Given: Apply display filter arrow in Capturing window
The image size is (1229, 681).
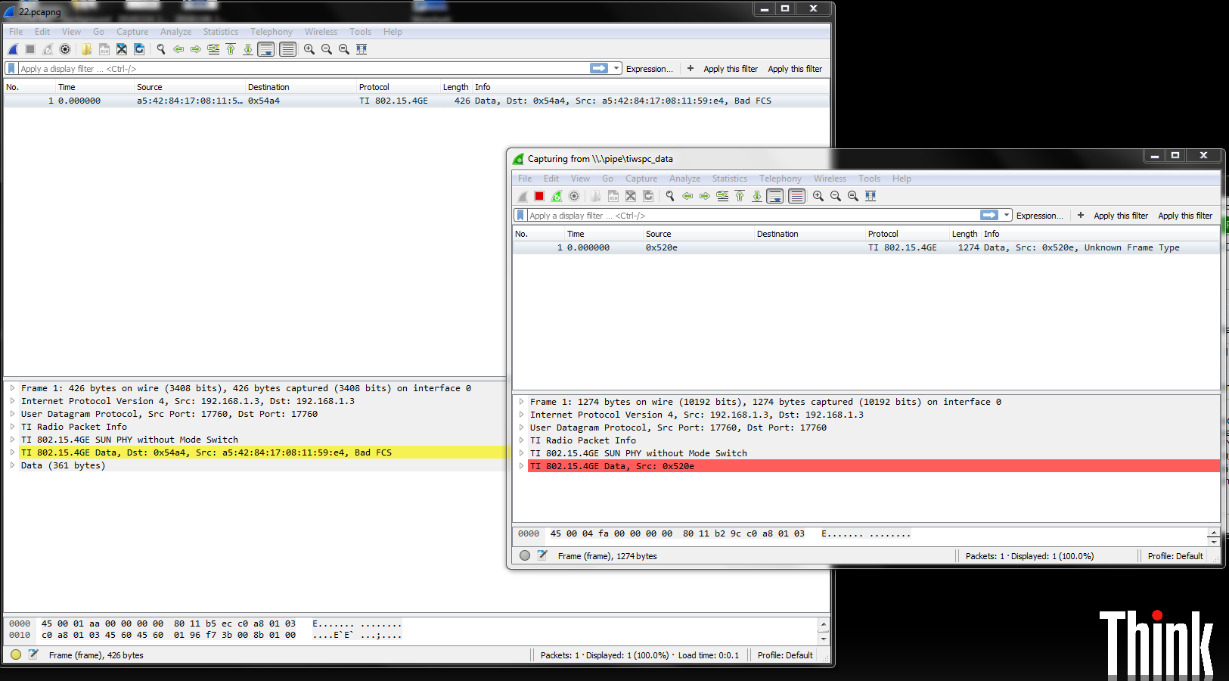Looking at the screenshot, I should coord(989,216).
